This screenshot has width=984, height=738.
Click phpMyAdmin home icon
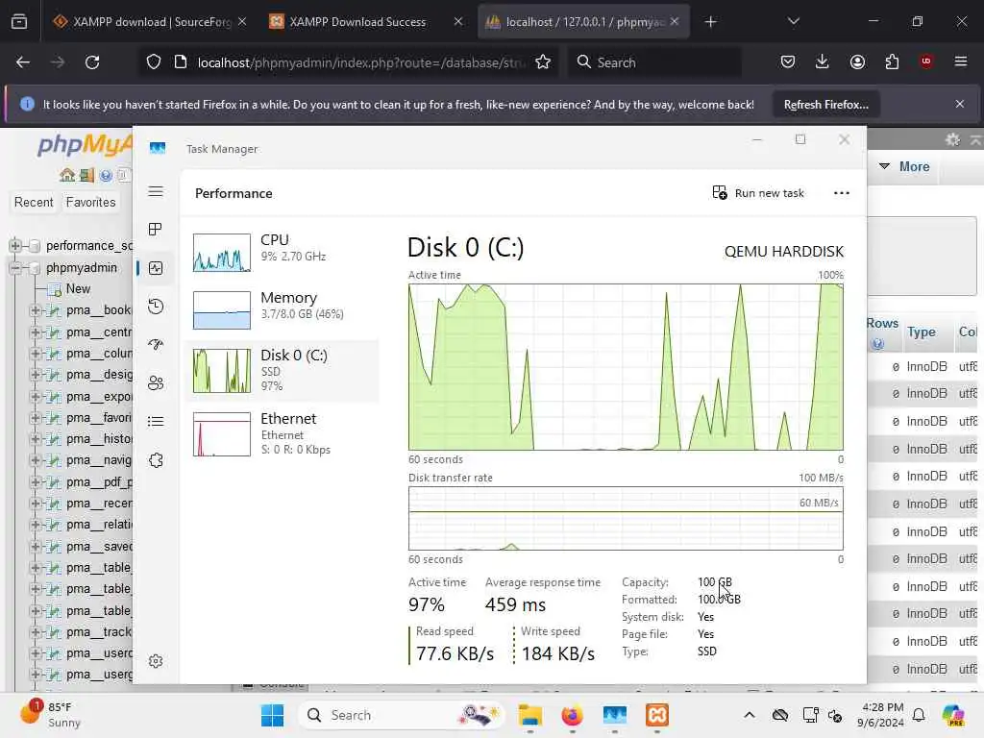click(x=67, y=175)
